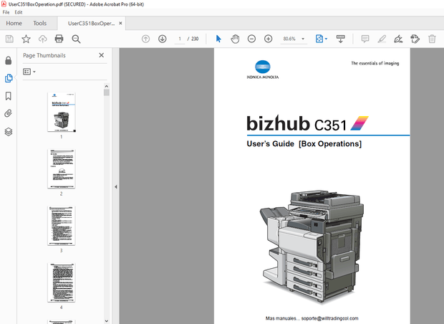
Task: Open the Find text magnifier tool
Action: click(76, 39)
